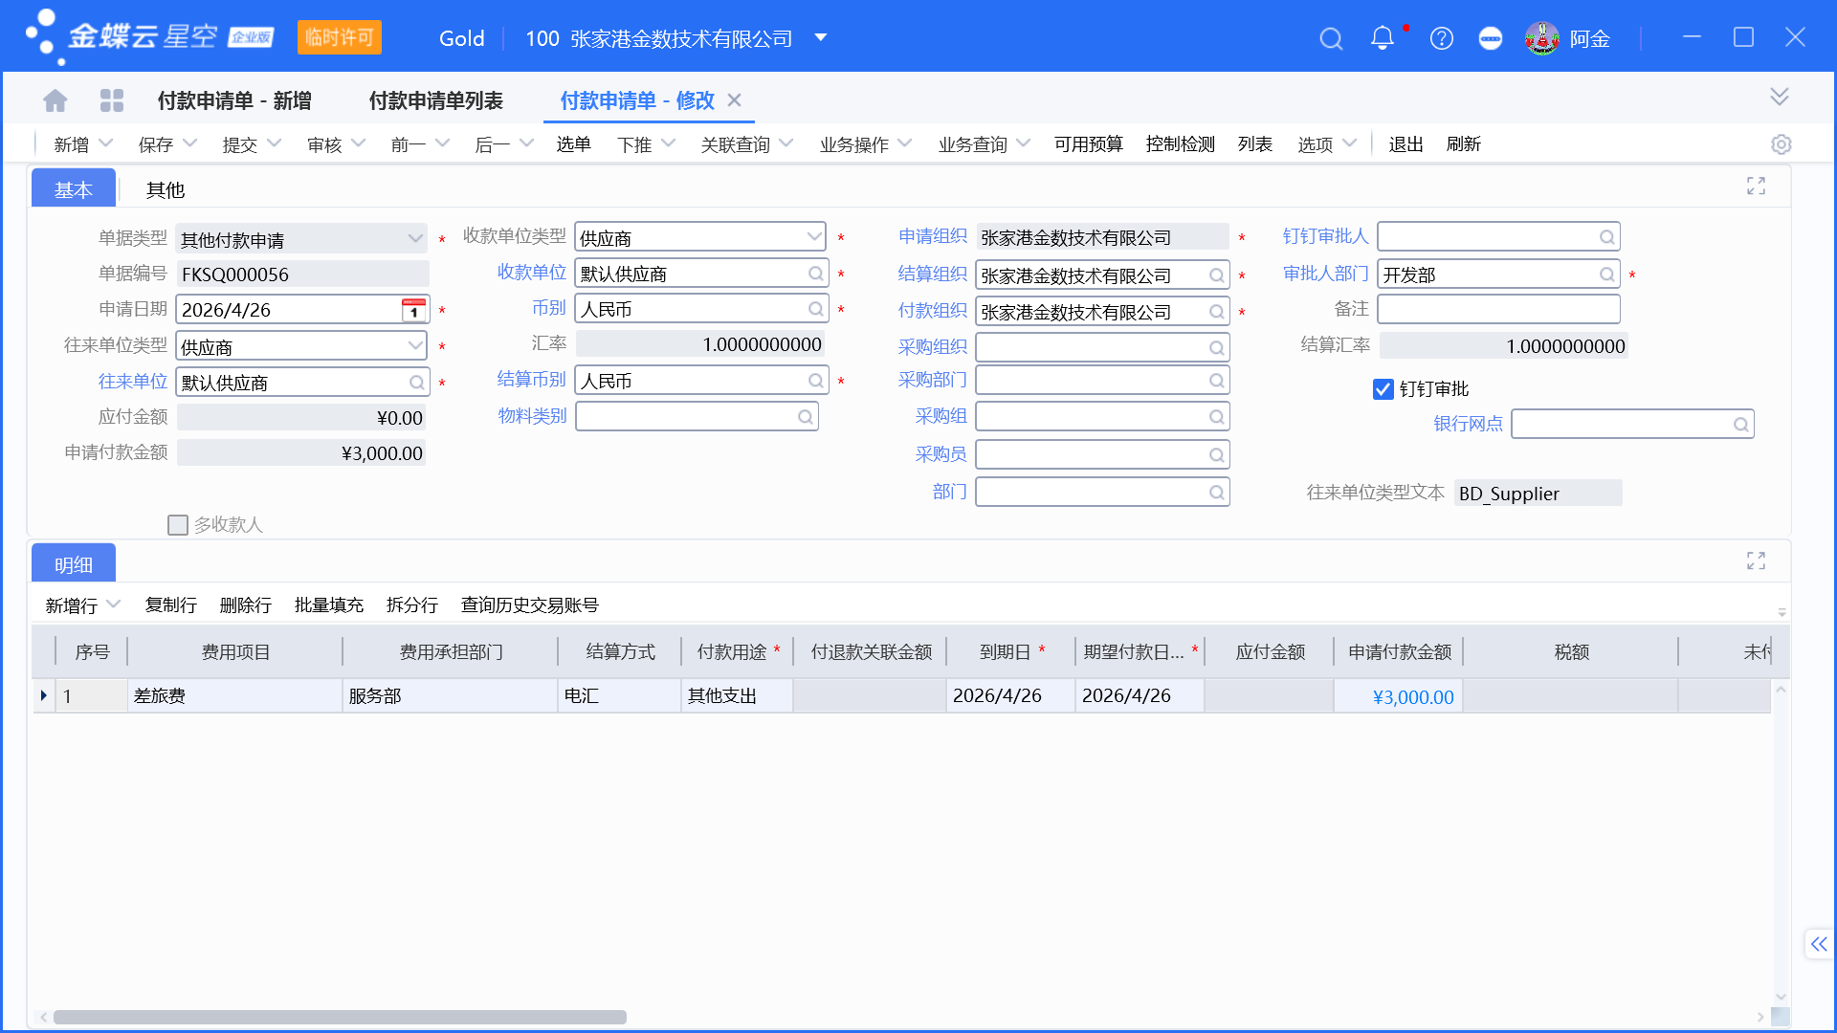This screenshot has height=1033, width=1837.
Task: Click the 拆分行 button
Action: [412, 605]
